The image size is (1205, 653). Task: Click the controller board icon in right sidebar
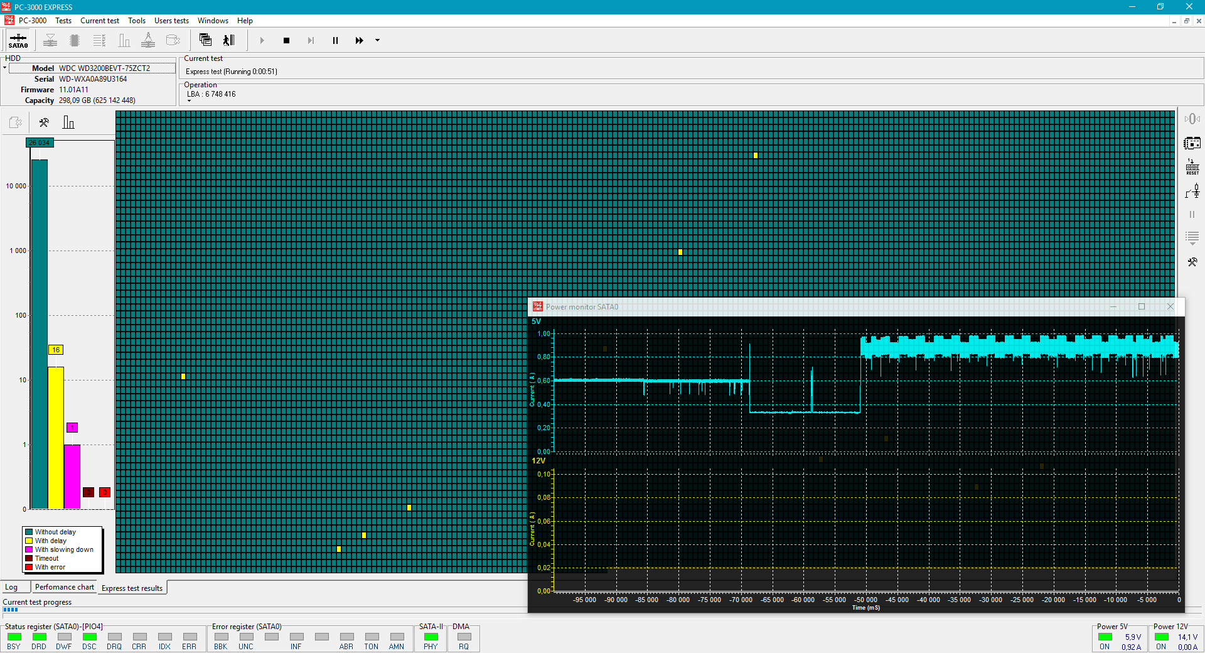(x=1192, y=143)
